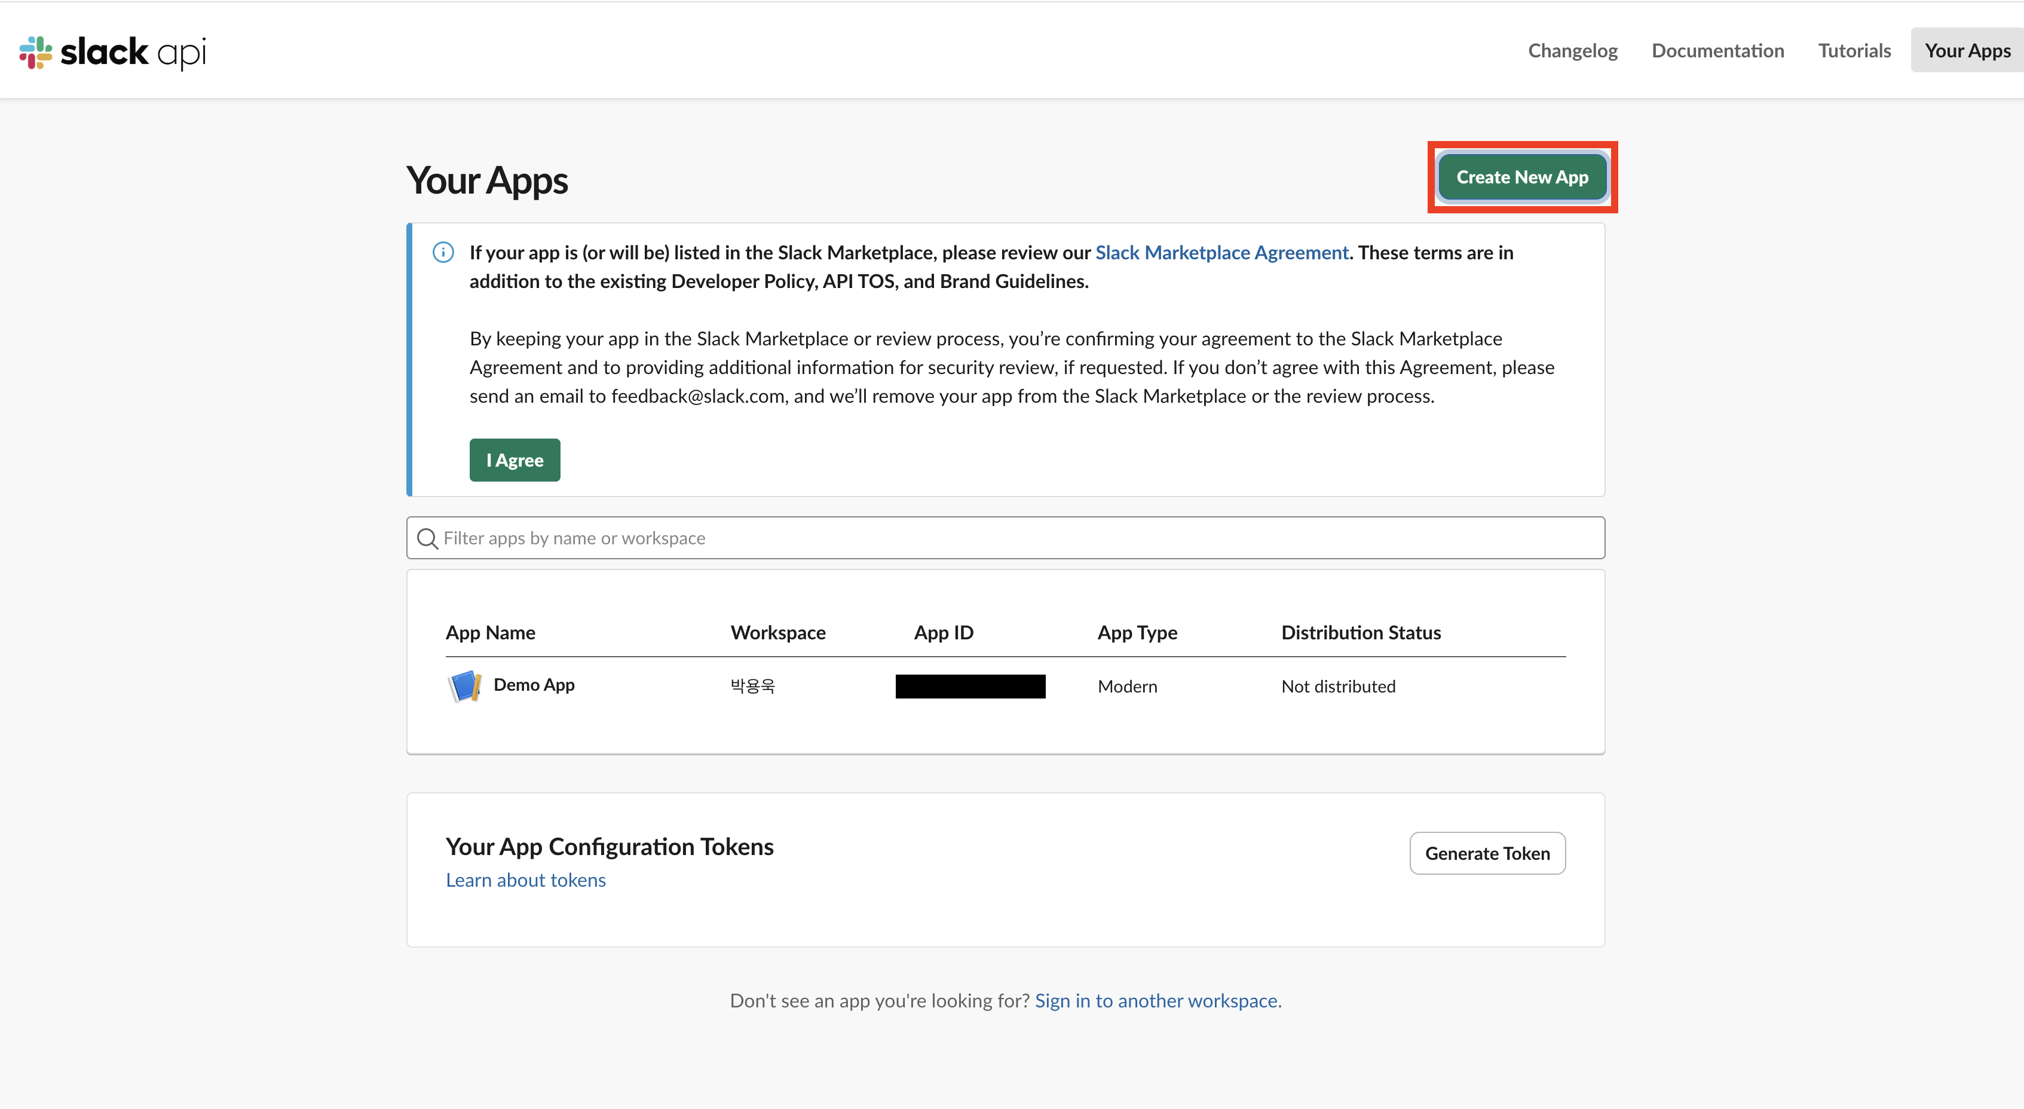Click the workspace name 박용욱
The image size is (2024, 1109).
click(753, 686)
